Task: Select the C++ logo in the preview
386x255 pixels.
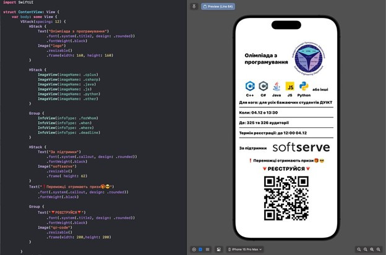Action: click(x=250, y=86)
